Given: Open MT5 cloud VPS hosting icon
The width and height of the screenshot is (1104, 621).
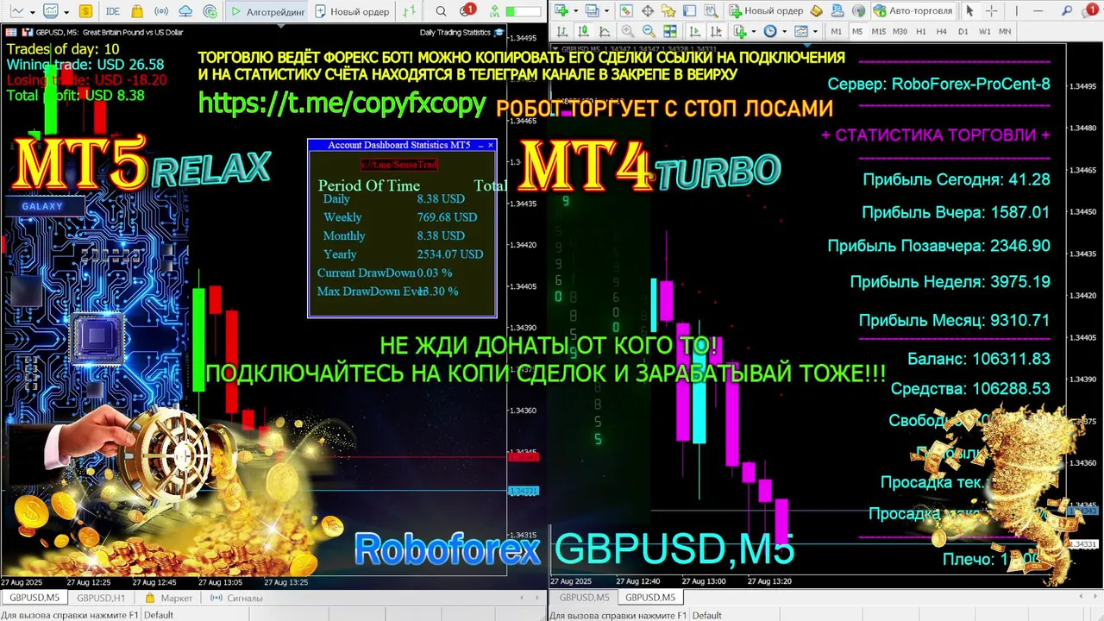Looking at the screenshot, I should pos(185,11).
